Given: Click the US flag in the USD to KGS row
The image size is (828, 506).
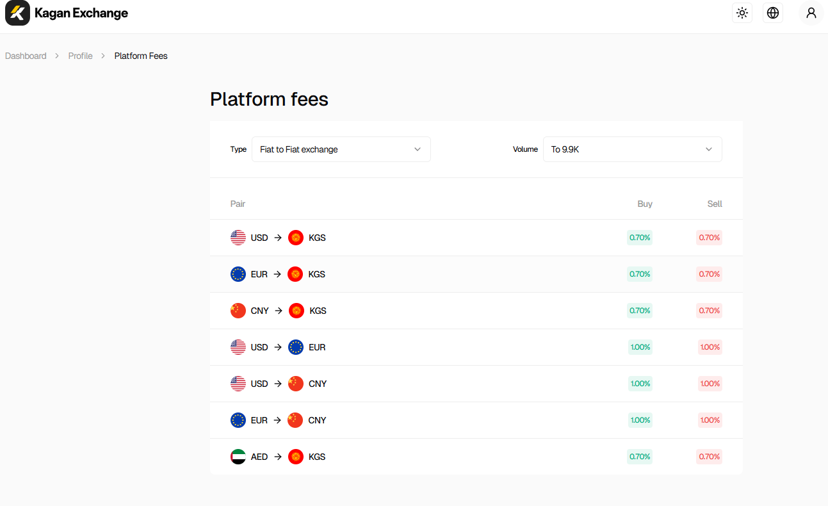Looking at the screenshot, I should pos(238,238).
